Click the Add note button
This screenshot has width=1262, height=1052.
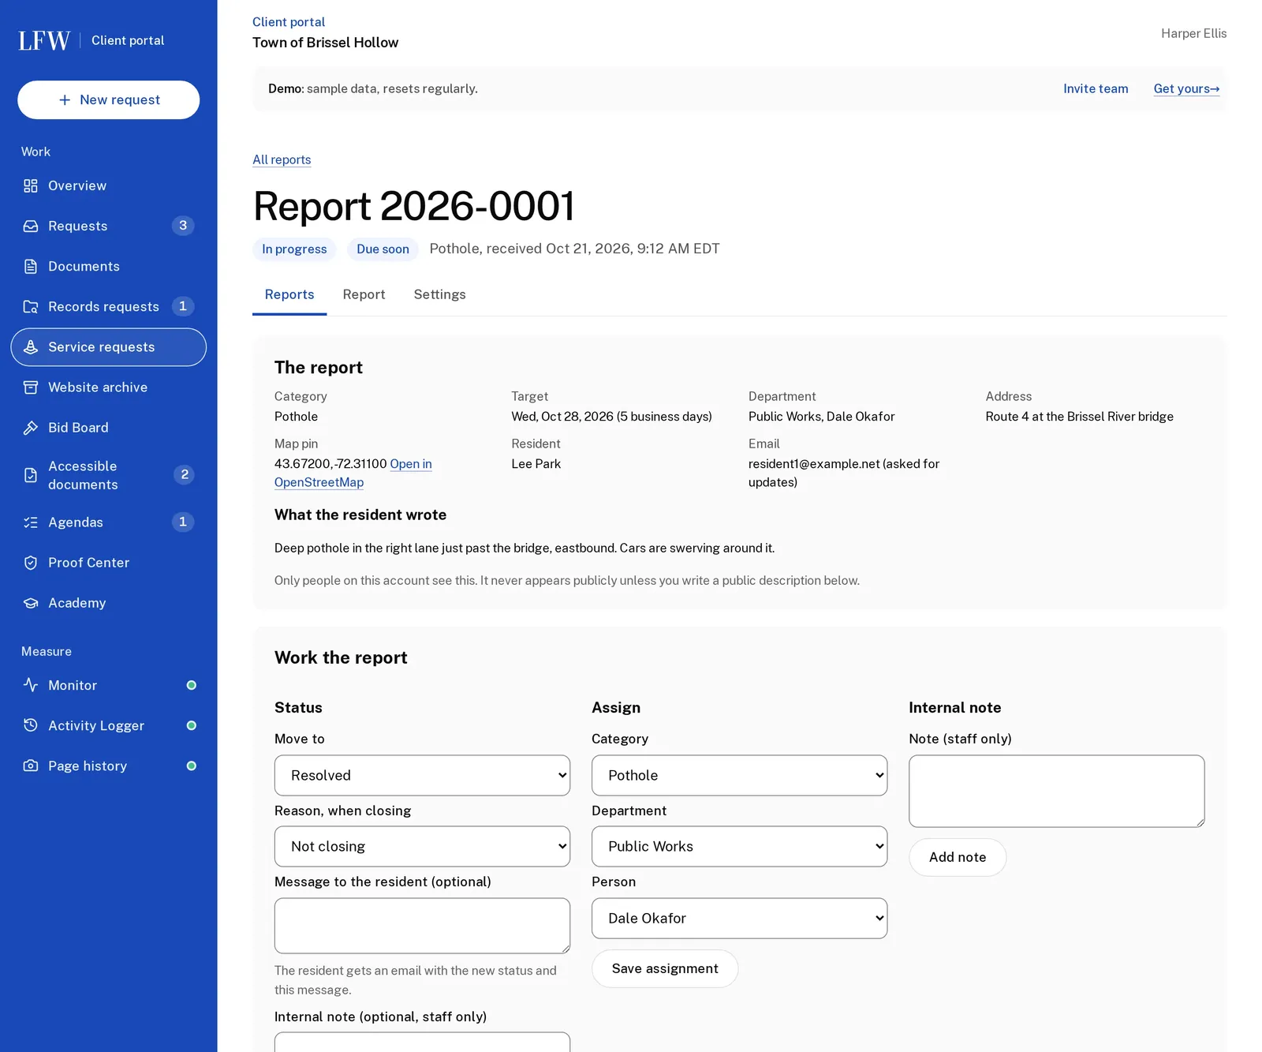pos(958,857)
